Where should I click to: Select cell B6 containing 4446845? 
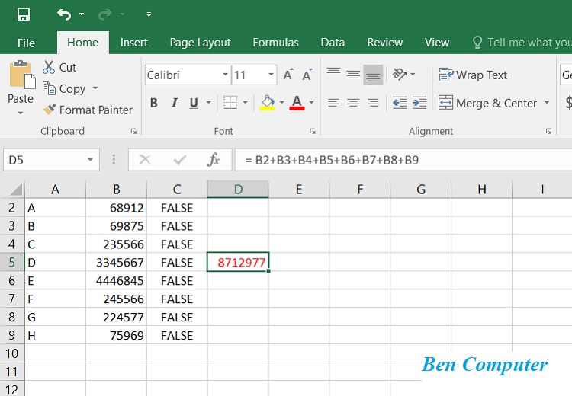[x=117, y=280]
